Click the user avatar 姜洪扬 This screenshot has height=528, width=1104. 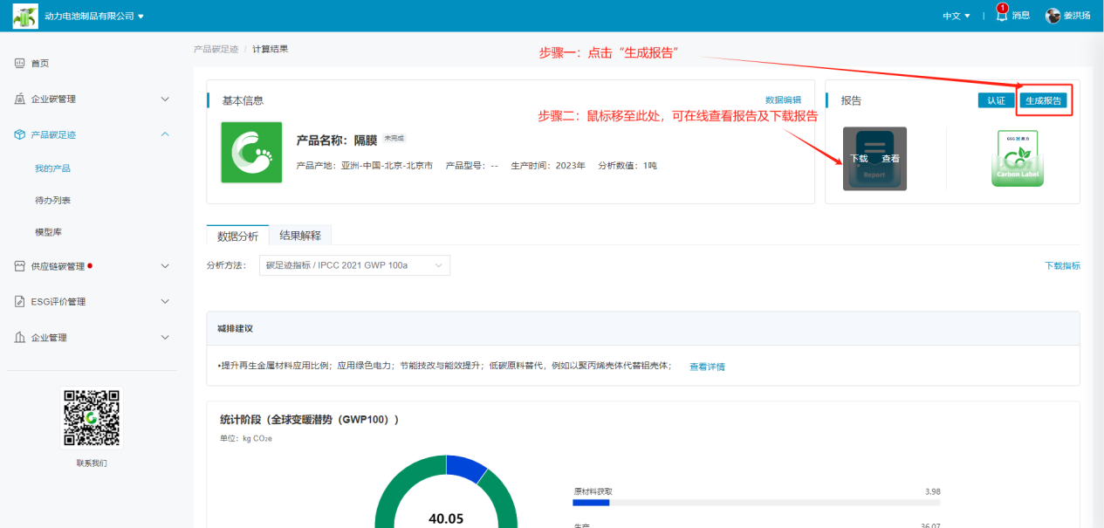(x=1053, y=16)
